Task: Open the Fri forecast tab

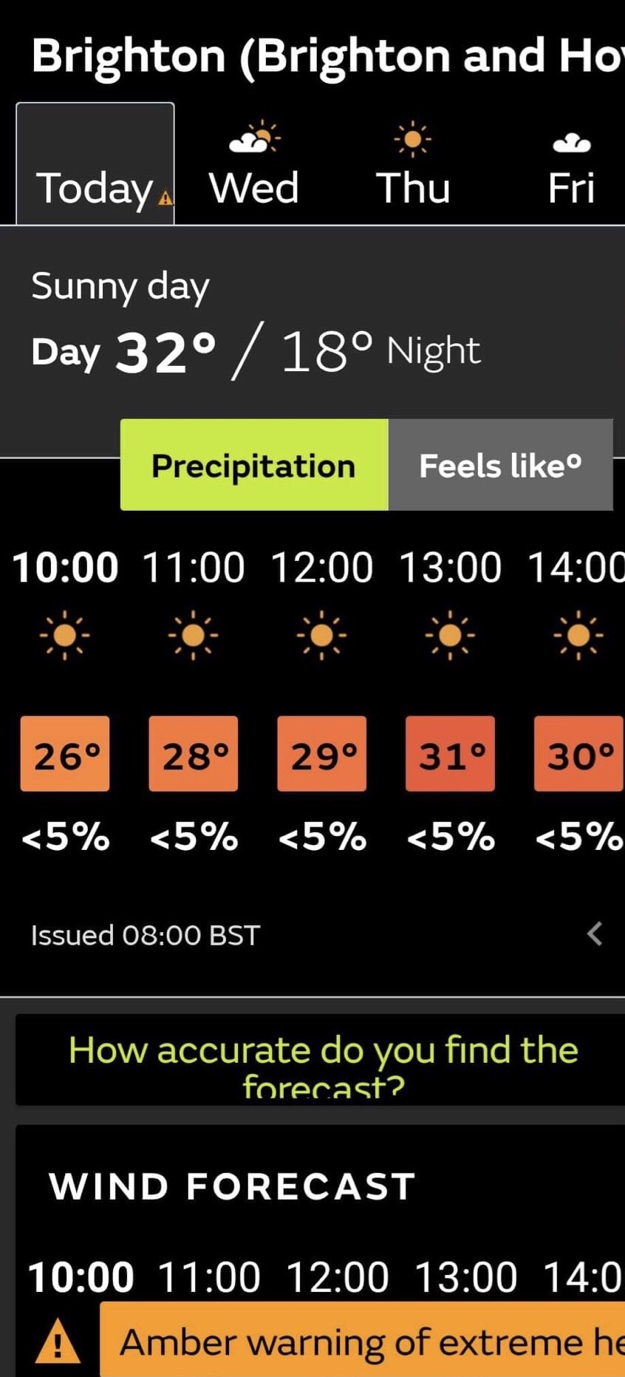Action: point(571,188)
